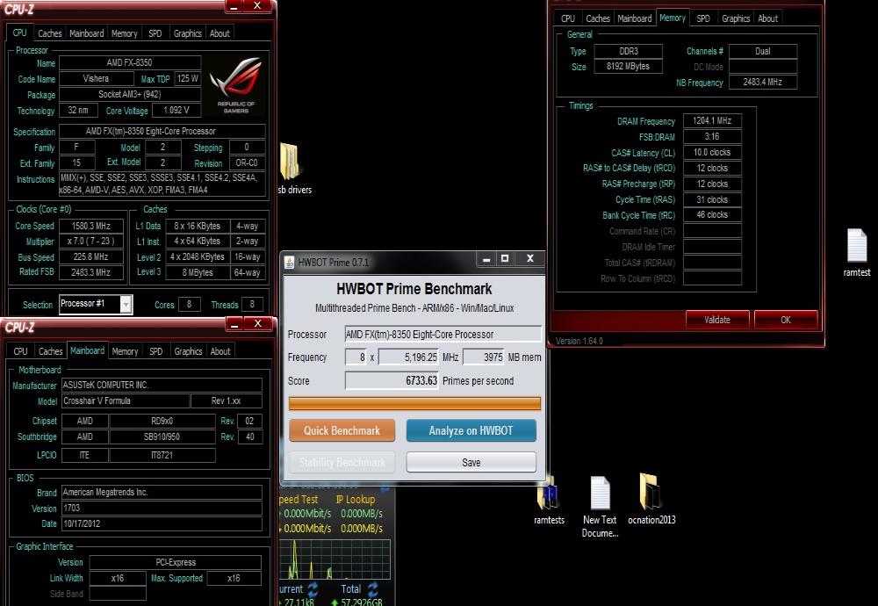Click the Republic of Gamers logo
The image size is (878, 606).
coord(235,84)
